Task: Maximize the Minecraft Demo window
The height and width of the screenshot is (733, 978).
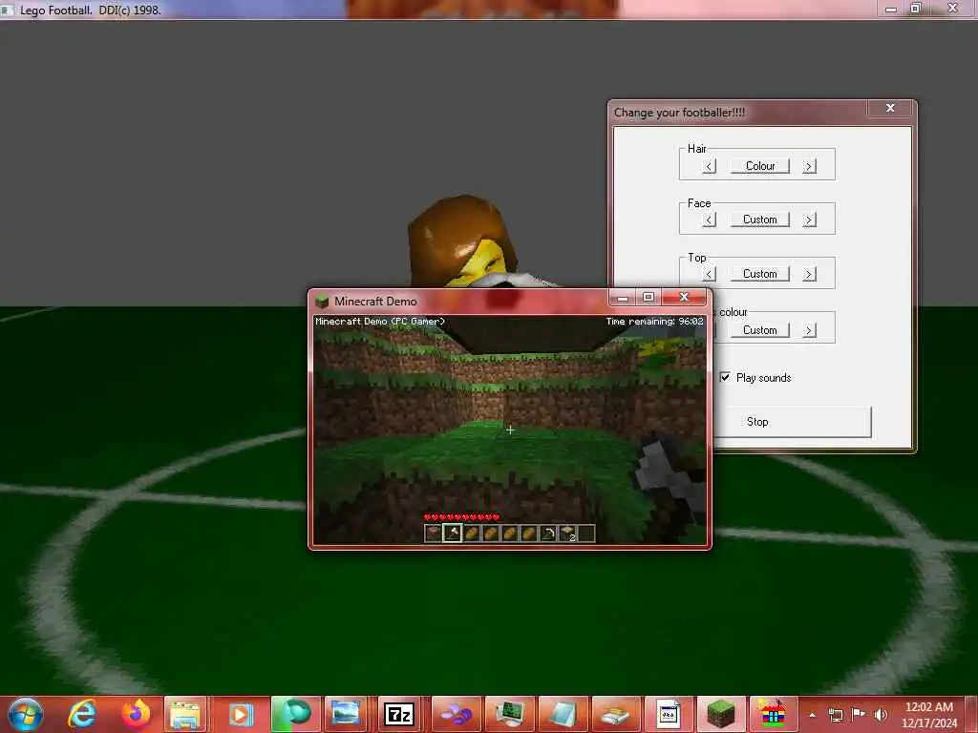Action: coord(648,298)
